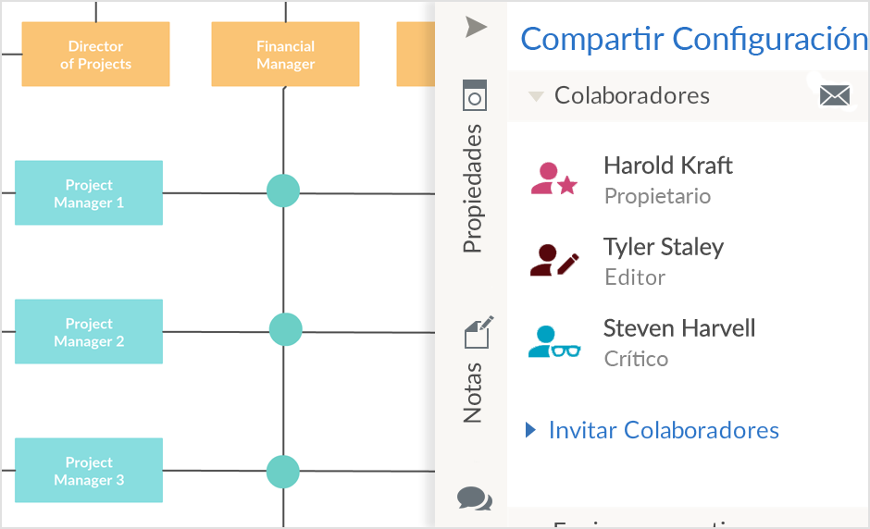This screenshot has width=870, height=529.
Task: Click Harold Kraft owner star icon
Action: point(553,178)
